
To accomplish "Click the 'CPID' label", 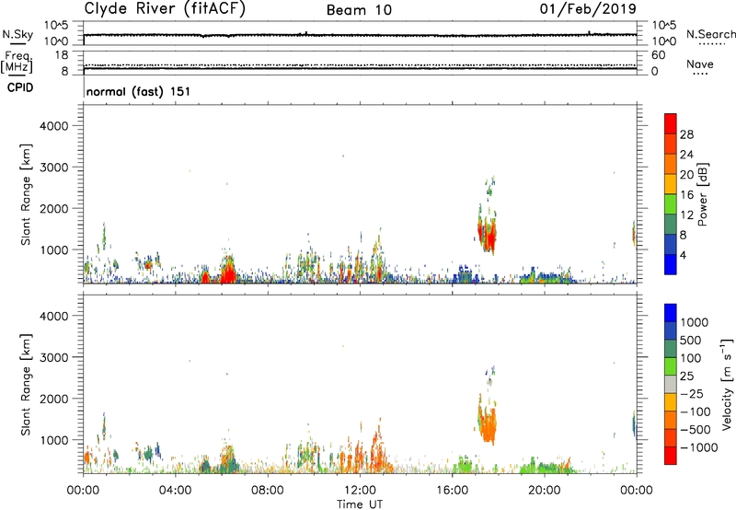I will [x=20, y=87].
